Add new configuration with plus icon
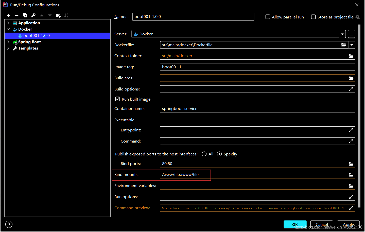The image size is (365, 232). point(9,15)
